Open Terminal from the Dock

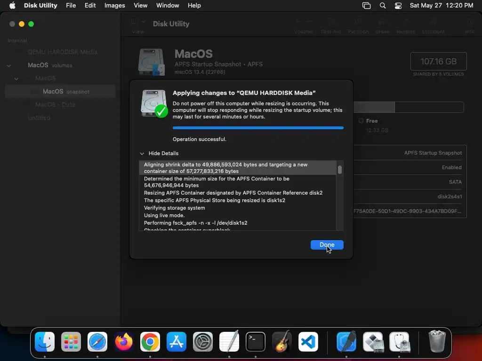256,341
